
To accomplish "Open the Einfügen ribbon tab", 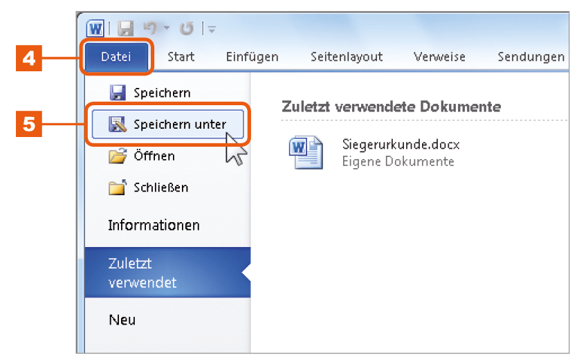I will click(x=252, y=57).
